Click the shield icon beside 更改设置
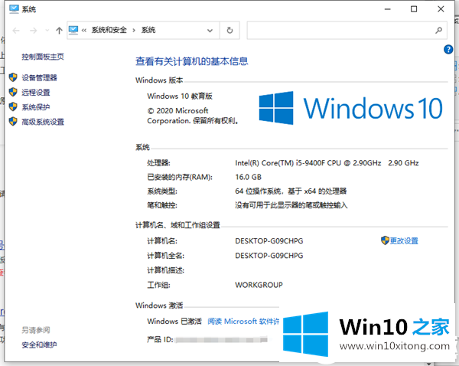The height and width of the screenshot is (366, 459). (385, 240)
